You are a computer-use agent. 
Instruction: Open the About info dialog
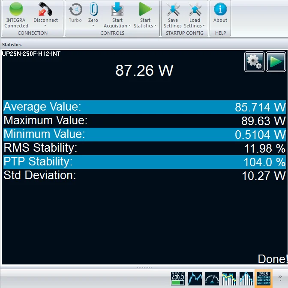(x=220, y=9)
